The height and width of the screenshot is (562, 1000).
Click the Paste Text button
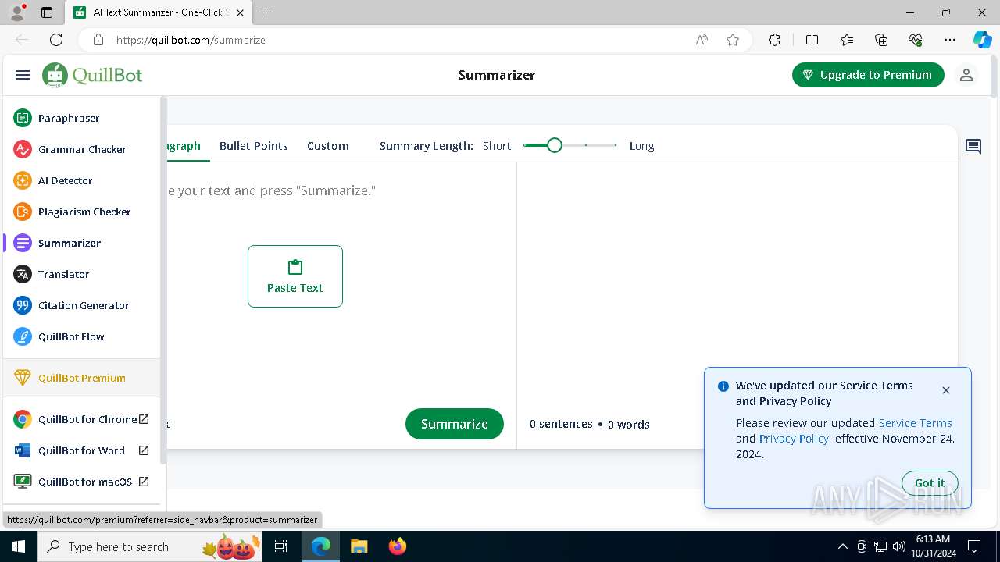coord(295,276)
